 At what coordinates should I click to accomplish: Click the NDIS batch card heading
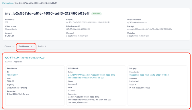point(73,68)
